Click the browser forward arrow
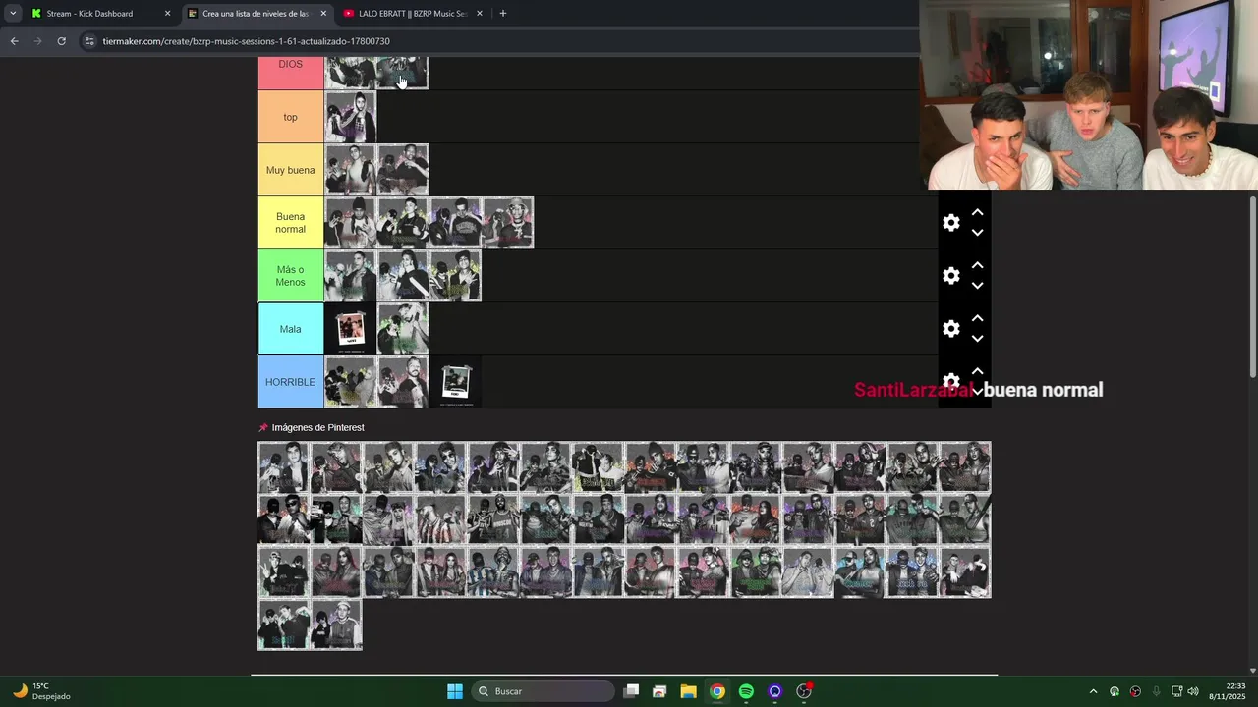The image size is (1258, 707). (37, 41)
